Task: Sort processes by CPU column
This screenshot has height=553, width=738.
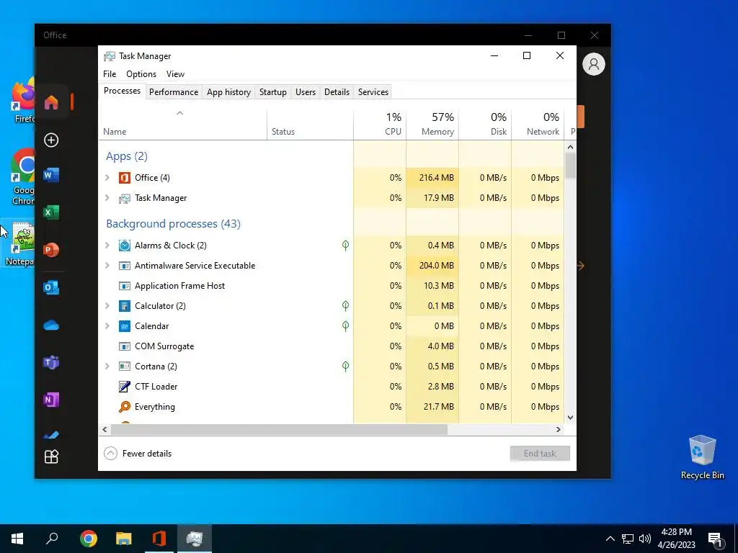Action: (380, 125)
